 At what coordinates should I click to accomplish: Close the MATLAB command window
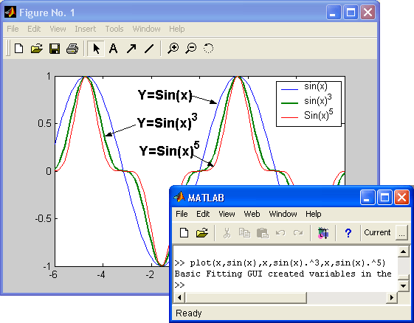[401, 198]
